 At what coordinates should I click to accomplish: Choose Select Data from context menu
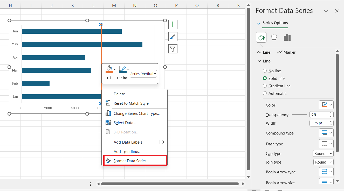click(x=125, y=123)
